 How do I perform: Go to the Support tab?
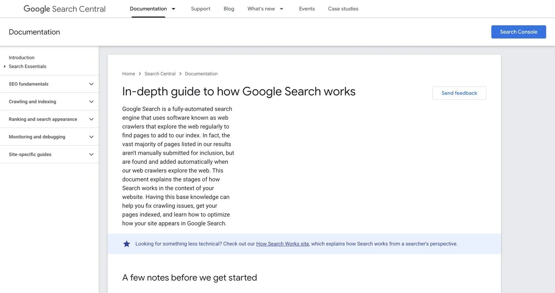click(x=200, y=9)
